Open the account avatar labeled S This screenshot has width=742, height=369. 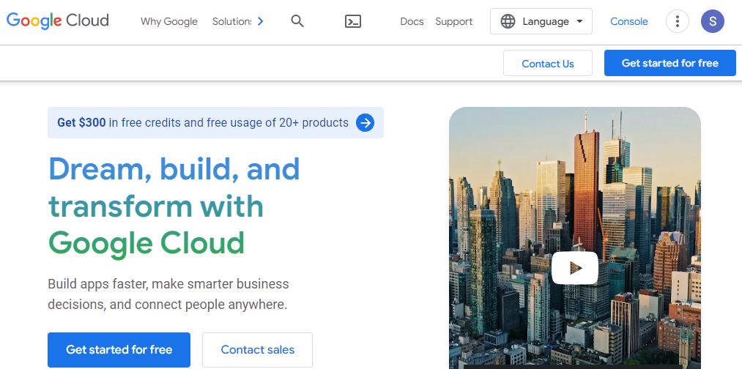pyautogui.click(x=712, y=21)
